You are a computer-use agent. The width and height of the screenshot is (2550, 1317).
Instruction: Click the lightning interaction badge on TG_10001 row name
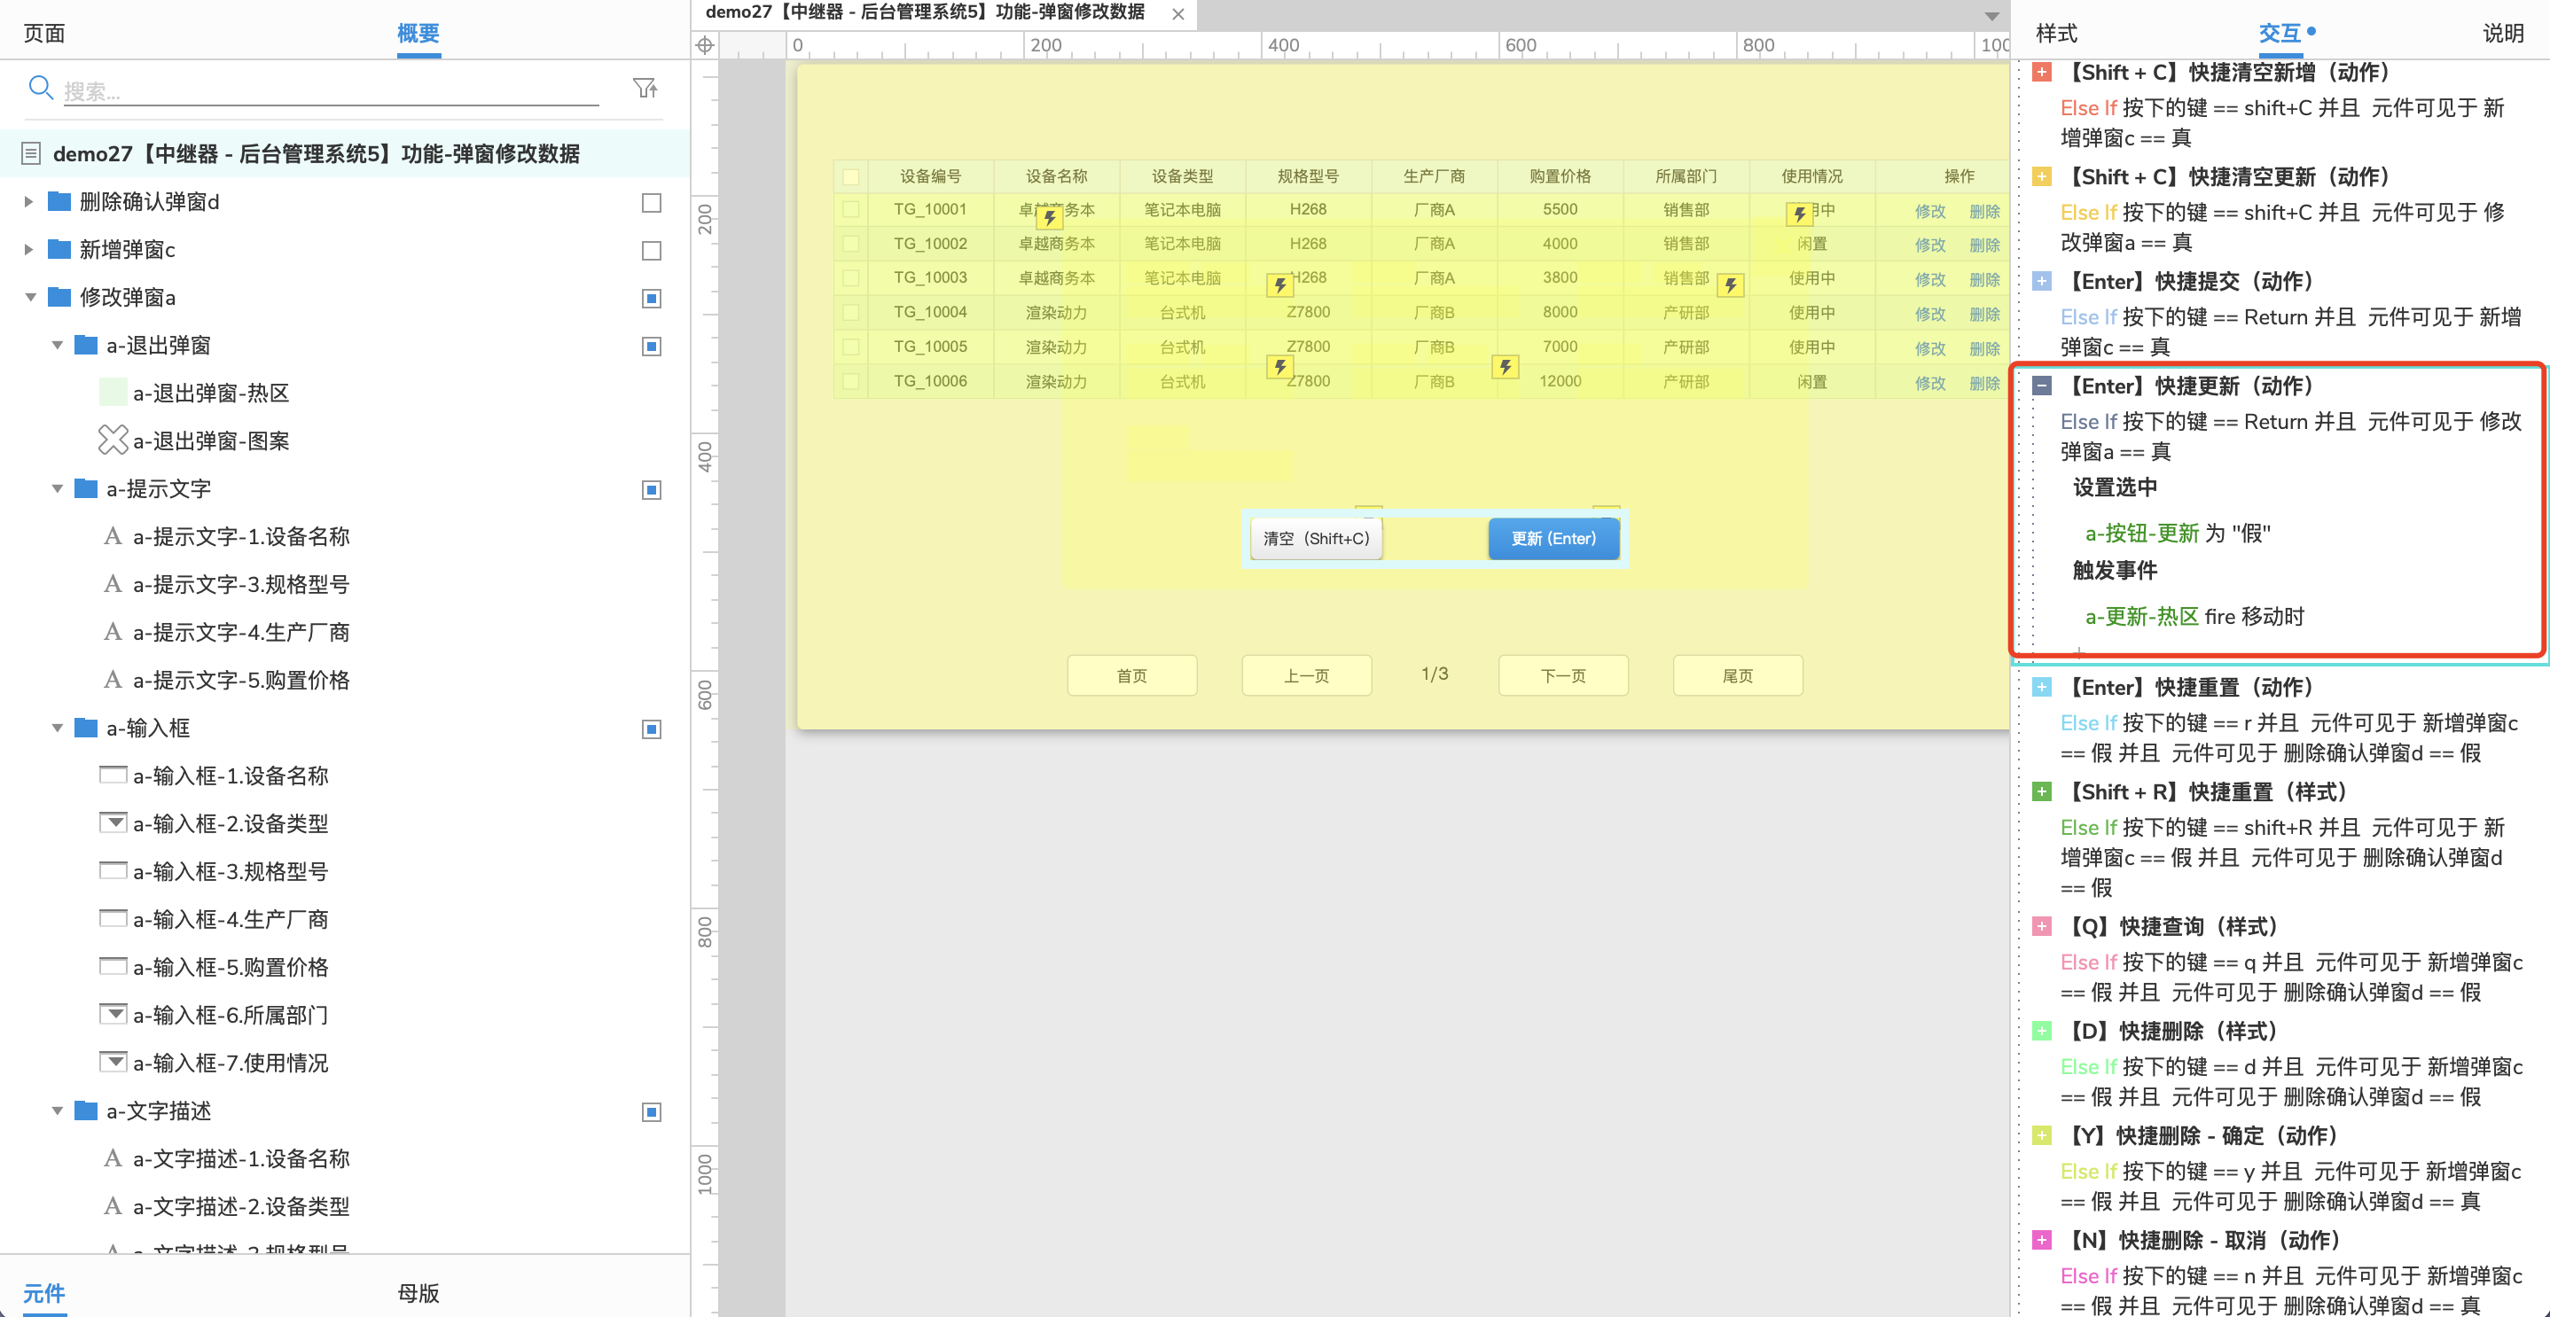[1049, 217]
